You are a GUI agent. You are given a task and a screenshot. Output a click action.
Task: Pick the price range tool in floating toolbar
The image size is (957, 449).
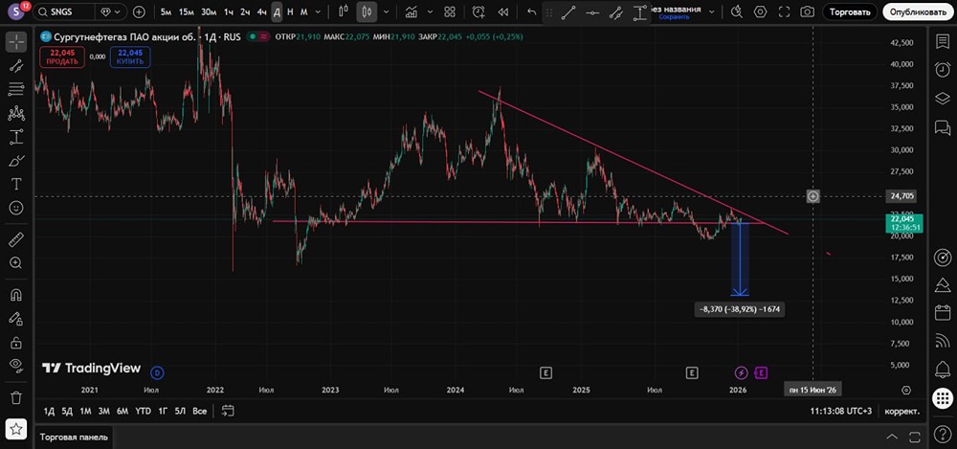[x=639, y=12]
